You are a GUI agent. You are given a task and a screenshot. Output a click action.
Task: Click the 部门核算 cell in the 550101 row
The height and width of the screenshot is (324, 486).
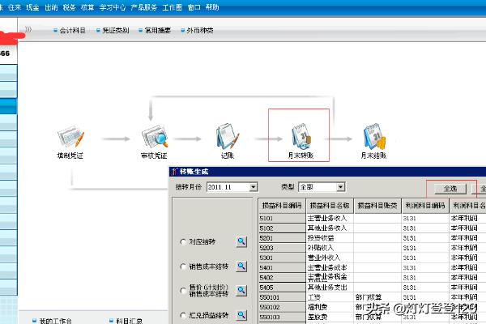click(x=377, y=297)
